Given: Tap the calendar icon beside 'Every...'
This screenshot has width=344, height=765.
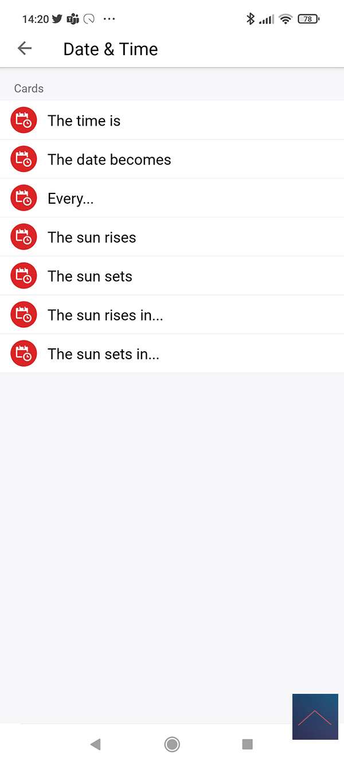Looking at the screenshot, I should tap(24, 199).
